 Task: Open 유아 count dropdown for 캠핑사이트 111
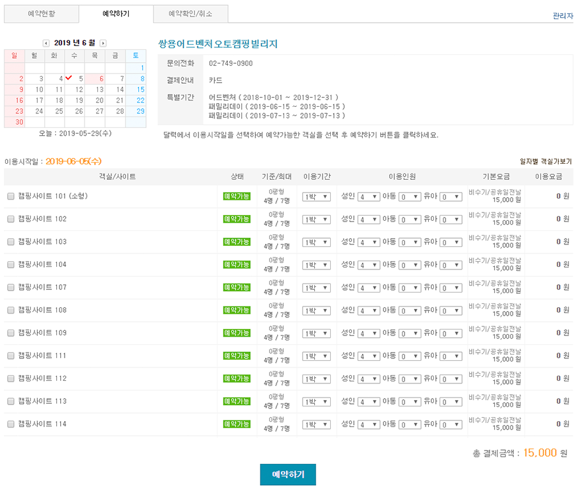(x=451, y=356)
